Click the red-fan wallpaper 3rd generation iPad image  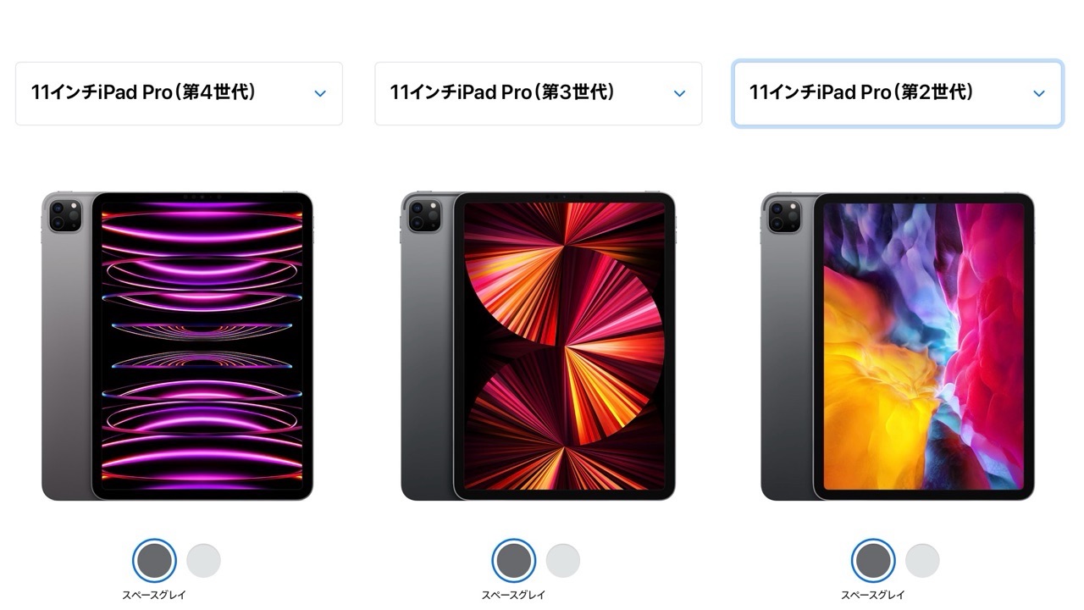click(x=538, y=346)
